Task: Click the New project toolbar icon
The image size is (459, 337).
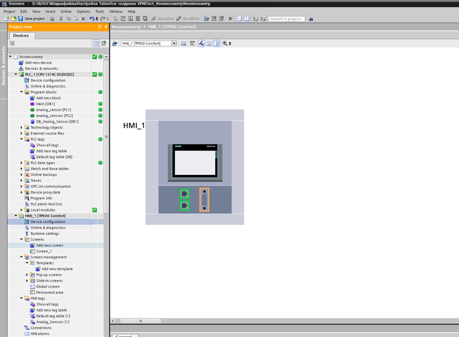Action: click(7, 18)
